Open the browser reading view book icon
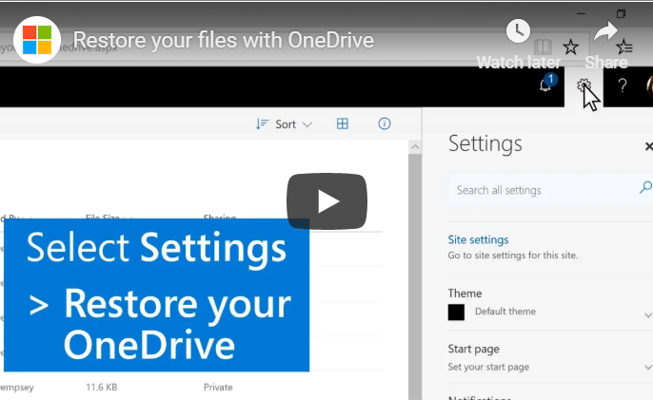653x417 pixels. click(543, 47)
